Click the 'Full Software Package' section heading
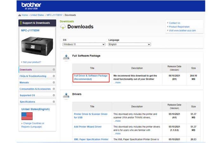This screenshot has width=222, height=143. tap(86, 56)
